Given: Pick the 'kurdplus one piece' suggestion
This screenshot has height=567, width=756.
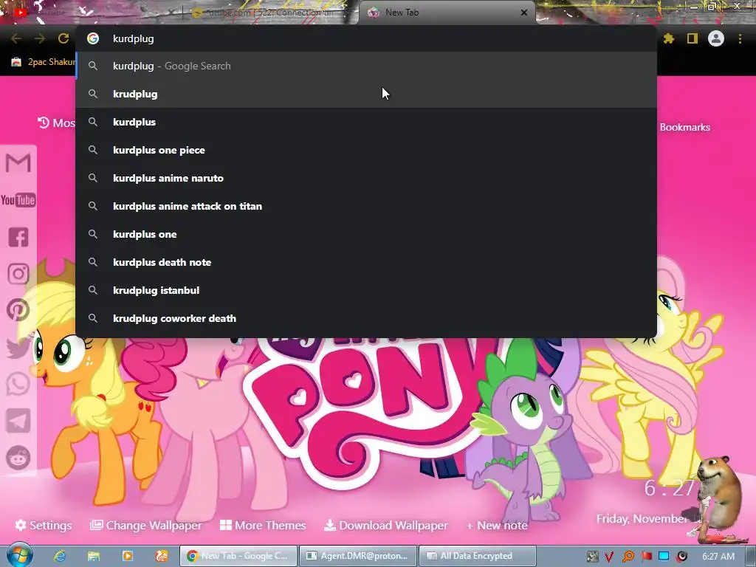Looking at the screenshot, I should coord(366,150).
